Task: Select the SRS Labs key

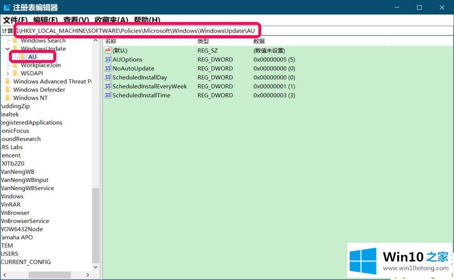Action: 12,147
